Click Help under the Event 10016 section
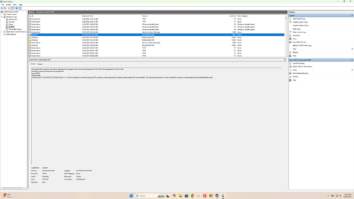Screen dimensions: 354x199 294,80
